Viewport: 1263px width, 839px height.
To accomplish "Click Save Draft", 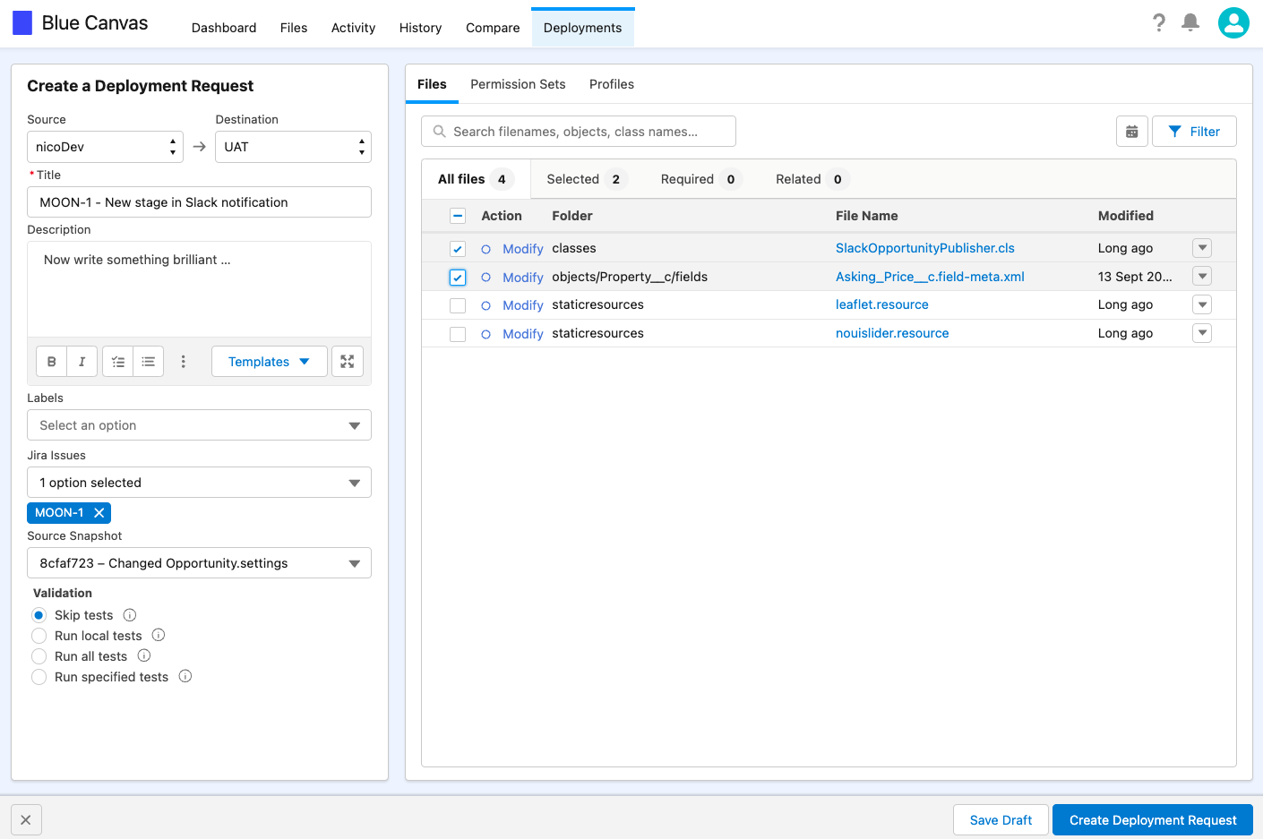I will (x=1001, y=820).
